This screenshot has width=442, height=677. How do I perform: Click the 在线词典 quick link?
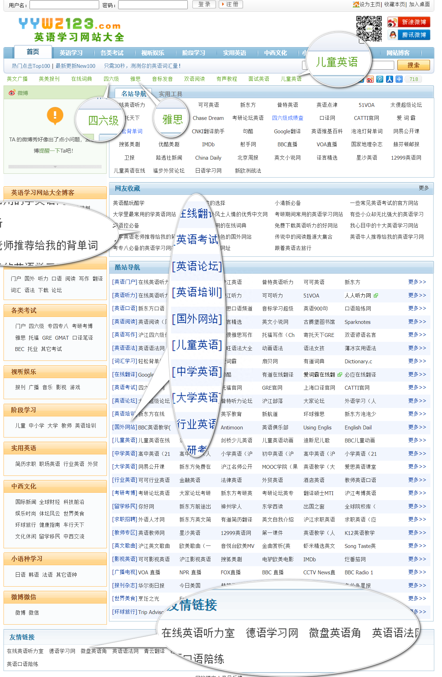tap(82, 79)
